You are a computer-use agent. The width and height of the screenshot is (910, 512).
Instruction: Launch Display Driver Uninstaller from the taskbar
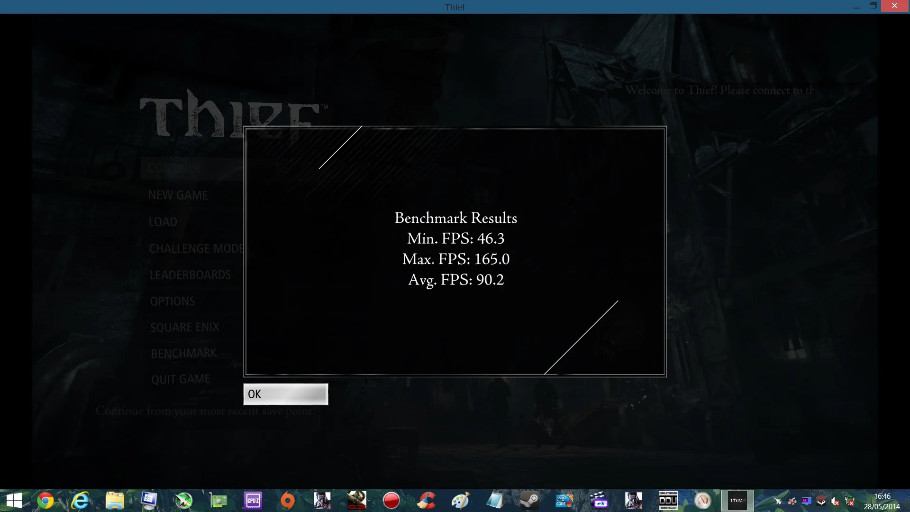[x=668, y=501]
